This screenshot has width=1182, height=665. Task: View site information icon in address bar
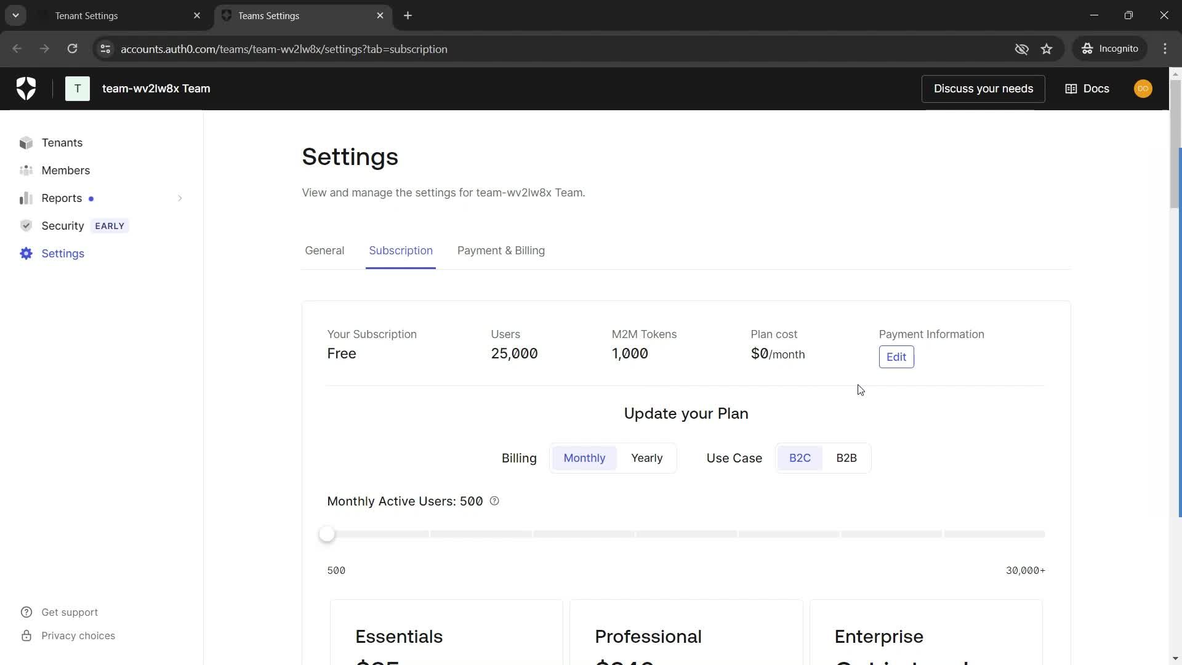105,49
